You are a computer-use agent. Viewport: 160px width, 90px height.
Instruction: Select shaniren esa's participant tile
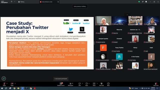135,30
